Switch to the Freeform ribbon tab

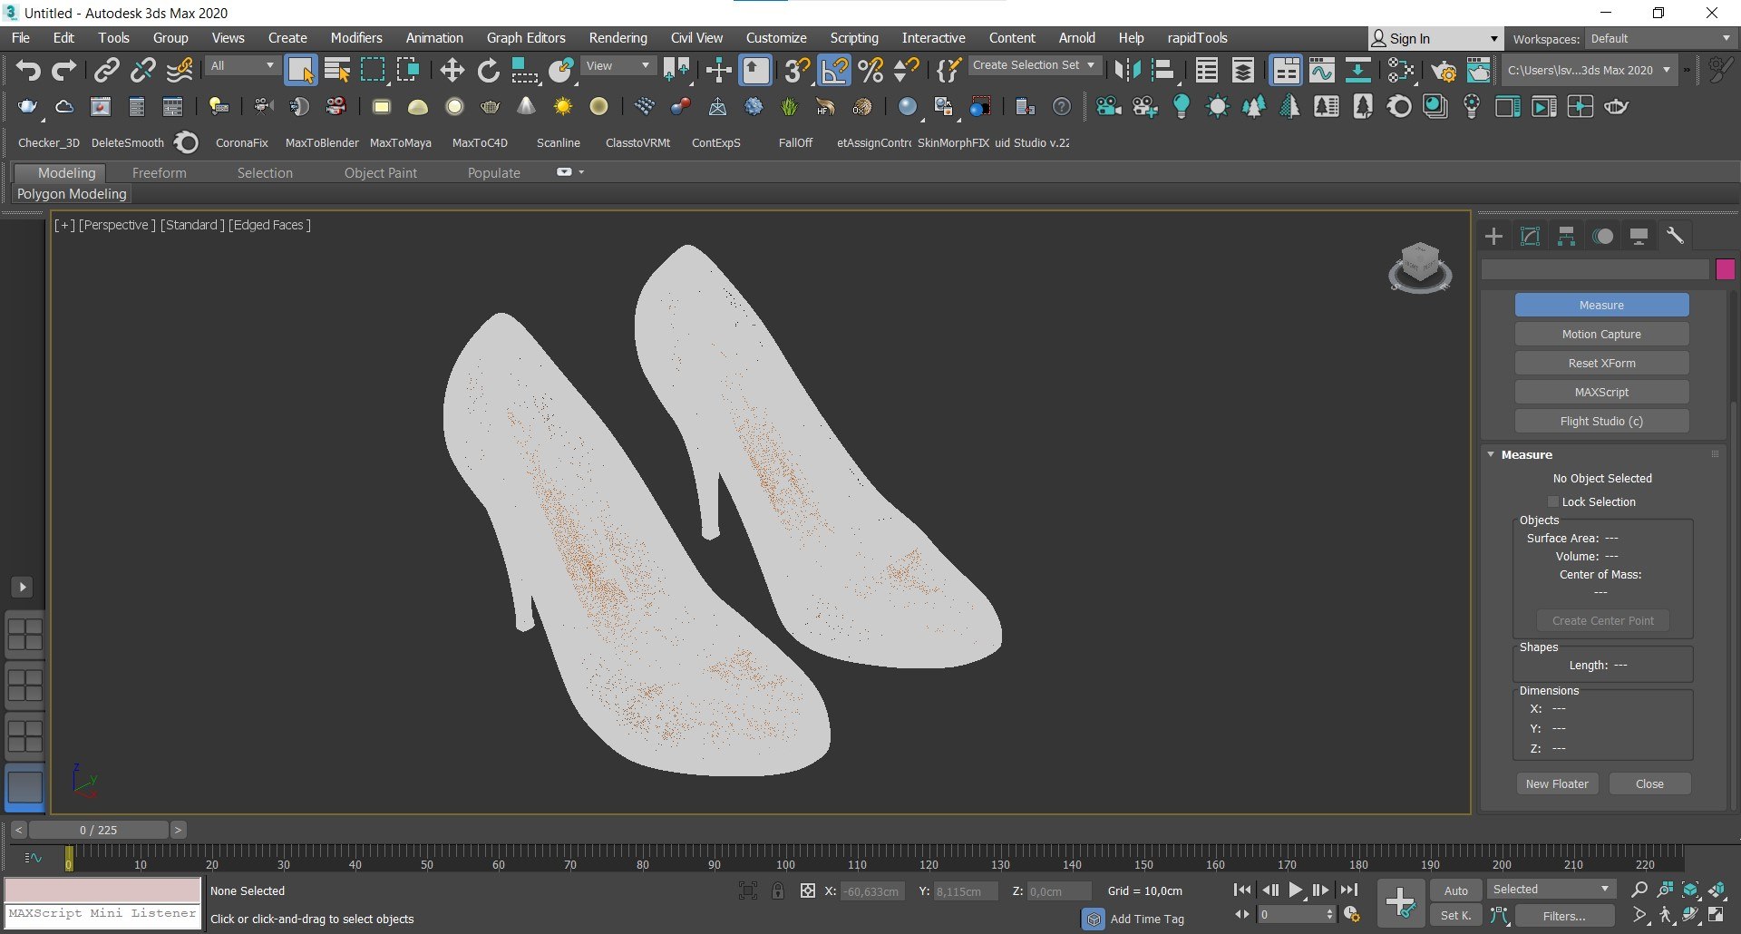(159, 172)
